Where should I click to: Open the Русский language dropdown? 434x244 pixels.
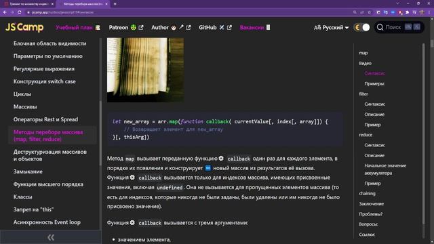[332, 27]
